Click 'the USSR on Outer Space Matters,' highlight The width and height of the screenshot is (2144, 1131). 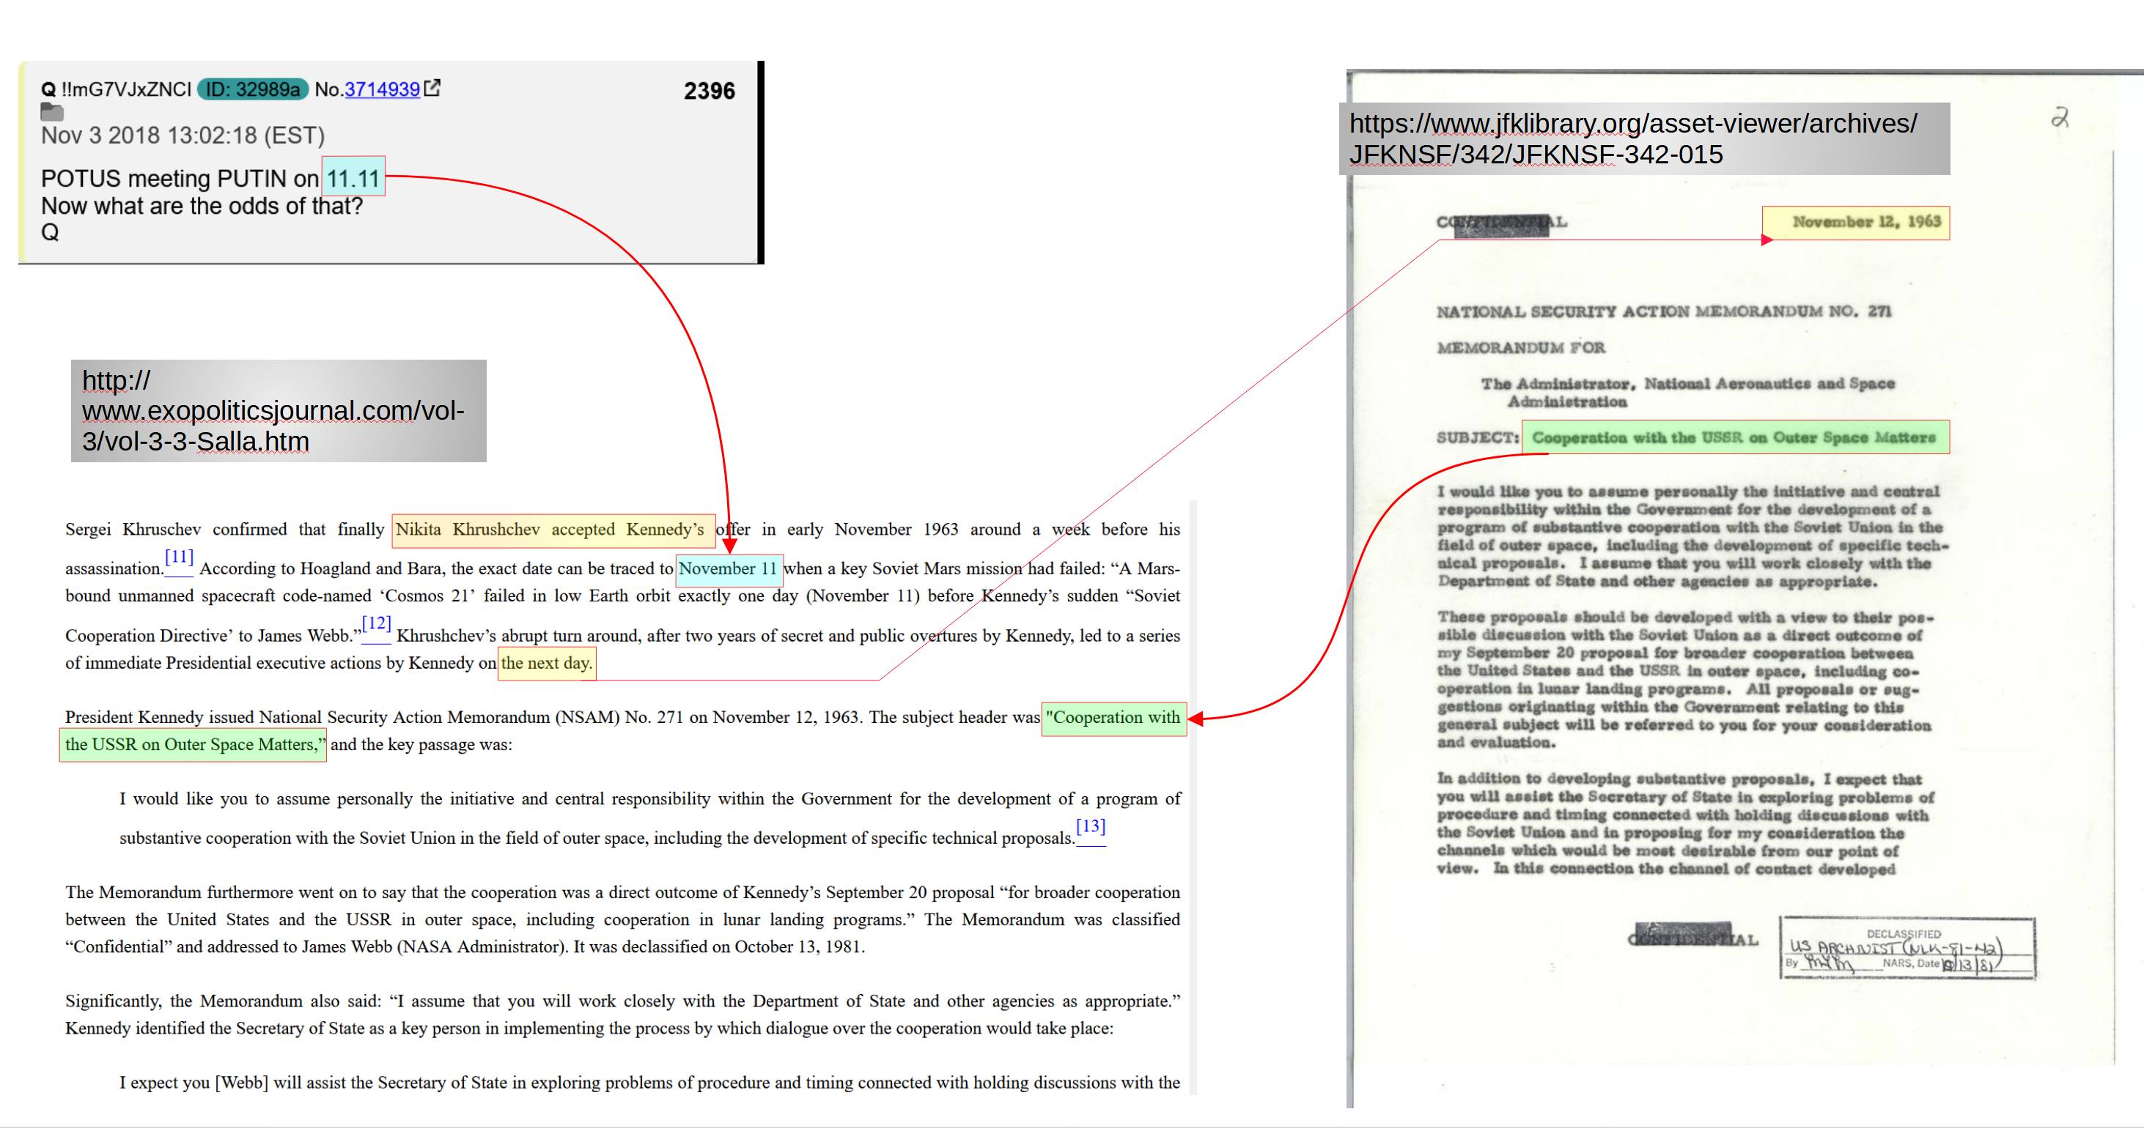[x=193, y=745]
